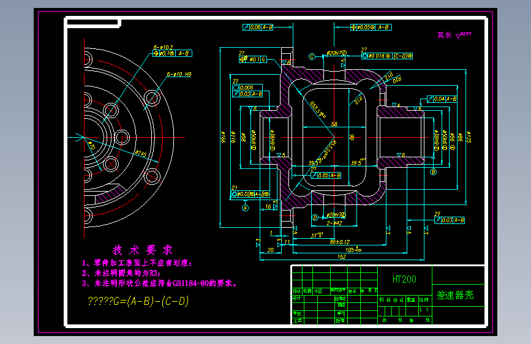Click the HT200 material label
Image resolution: width=531 pixels, height=344 pixels.
(x=404, y=279)
